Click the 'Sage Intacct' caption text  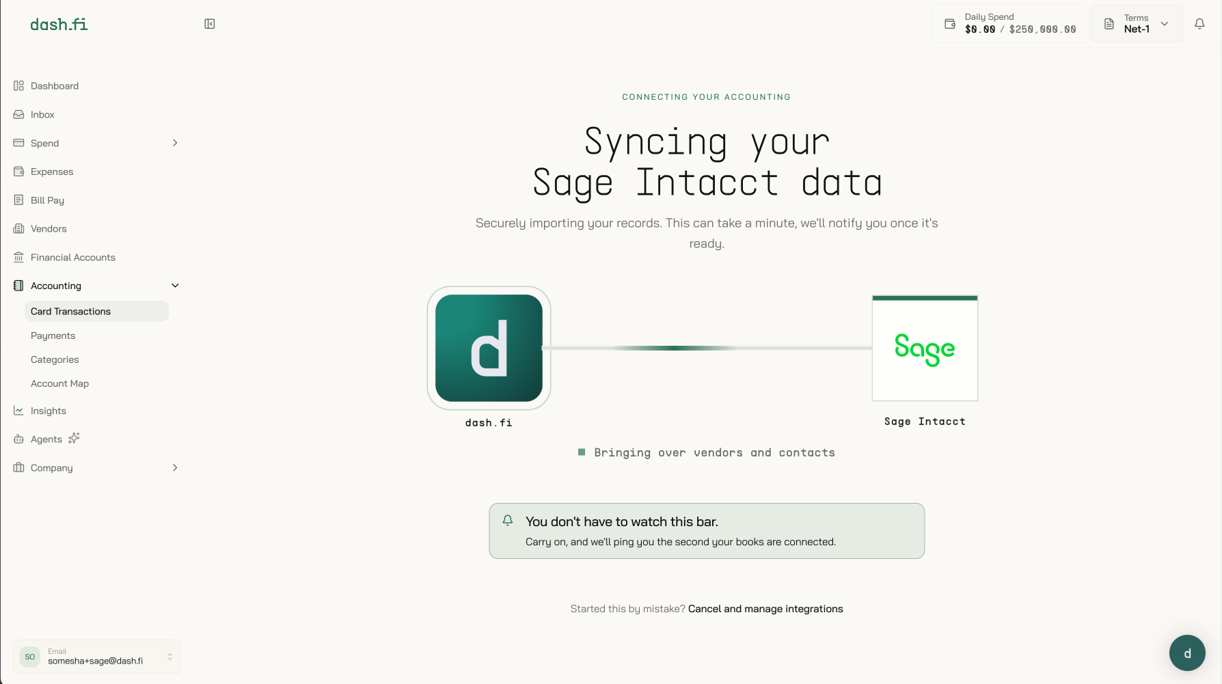(925, 422)
